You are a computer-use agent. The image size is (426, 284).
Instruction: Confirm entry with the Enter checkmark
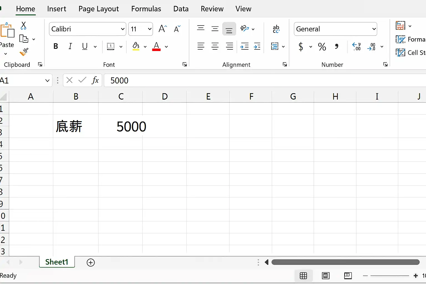(82, 80)
